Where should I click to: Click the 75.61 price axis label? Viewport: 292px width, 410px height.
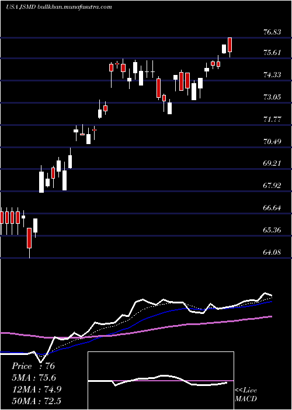point(272,53)
